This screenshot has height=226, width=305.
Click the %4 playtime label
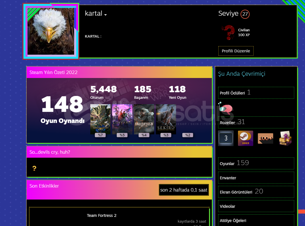point(144,135)
